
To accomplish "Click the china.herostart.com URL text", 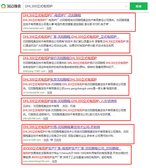I will click(x=33, y=28).
